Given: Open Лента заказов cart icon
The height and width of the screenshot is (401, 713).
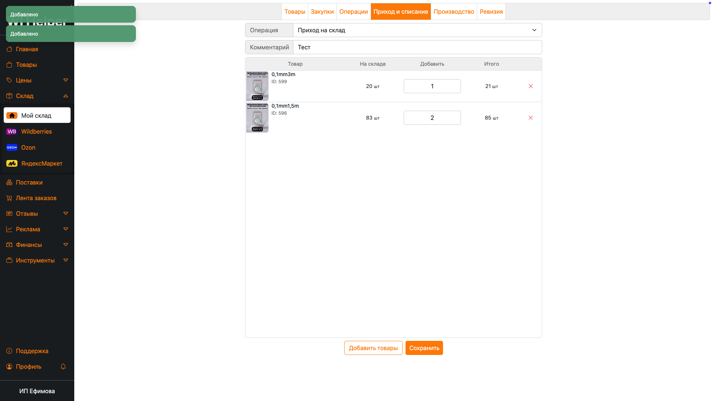Looking at the screenshot, I should [x=9, y=198].
